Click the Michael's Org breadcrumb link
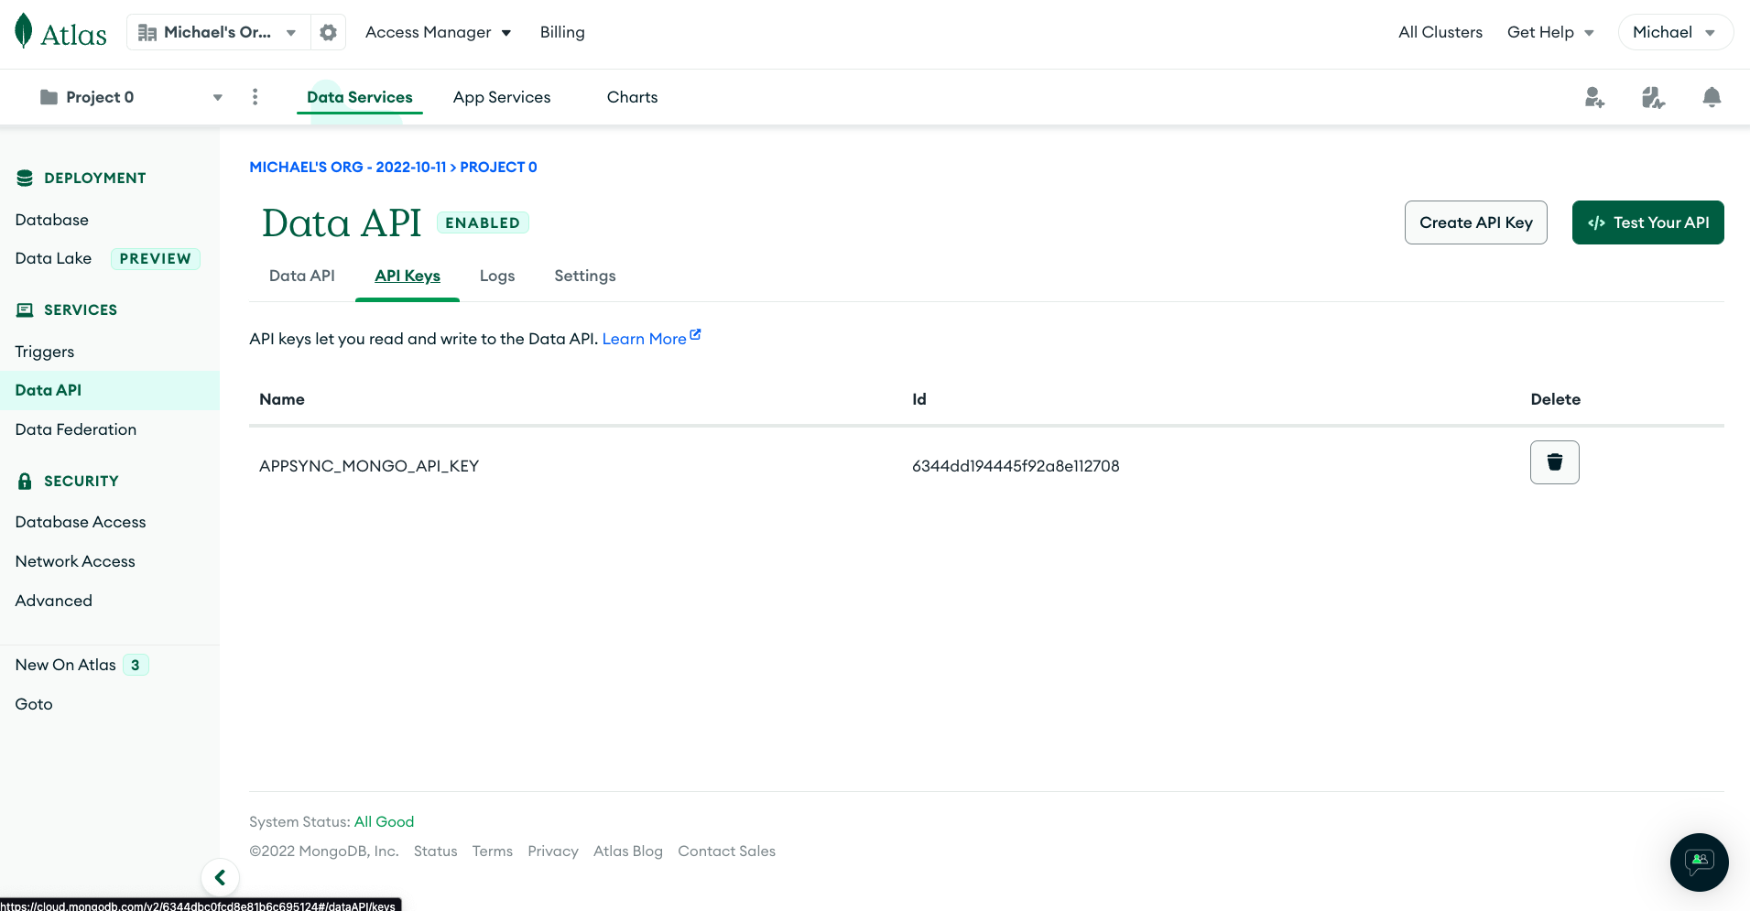1750x911 pixels. point(348,168)
